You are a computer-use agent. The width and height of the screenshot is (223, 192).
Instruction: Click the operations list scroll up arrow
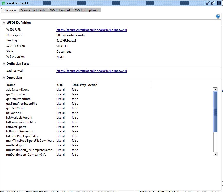coord(215,89)
